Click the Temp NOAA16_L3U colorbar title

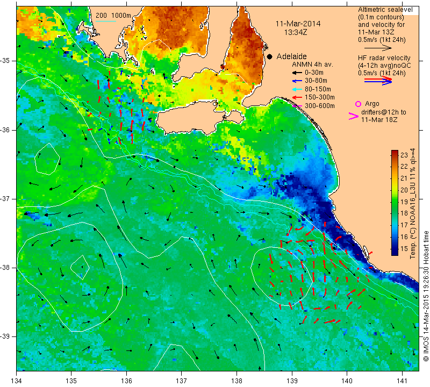tap(412, 204)
